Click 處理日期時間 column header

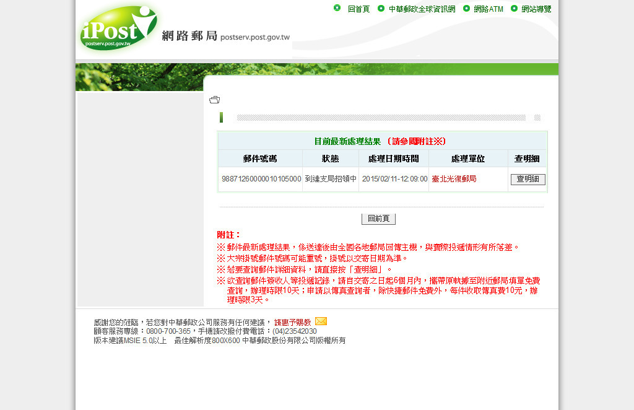(x=393, y=159)
